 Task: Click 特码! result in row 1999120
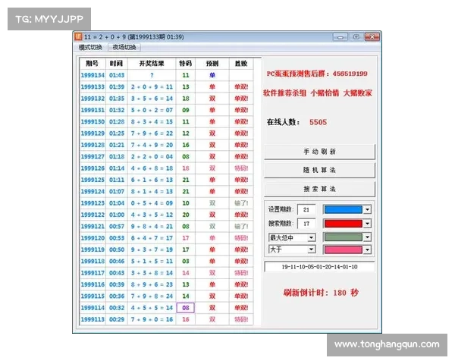click(241, 237)
